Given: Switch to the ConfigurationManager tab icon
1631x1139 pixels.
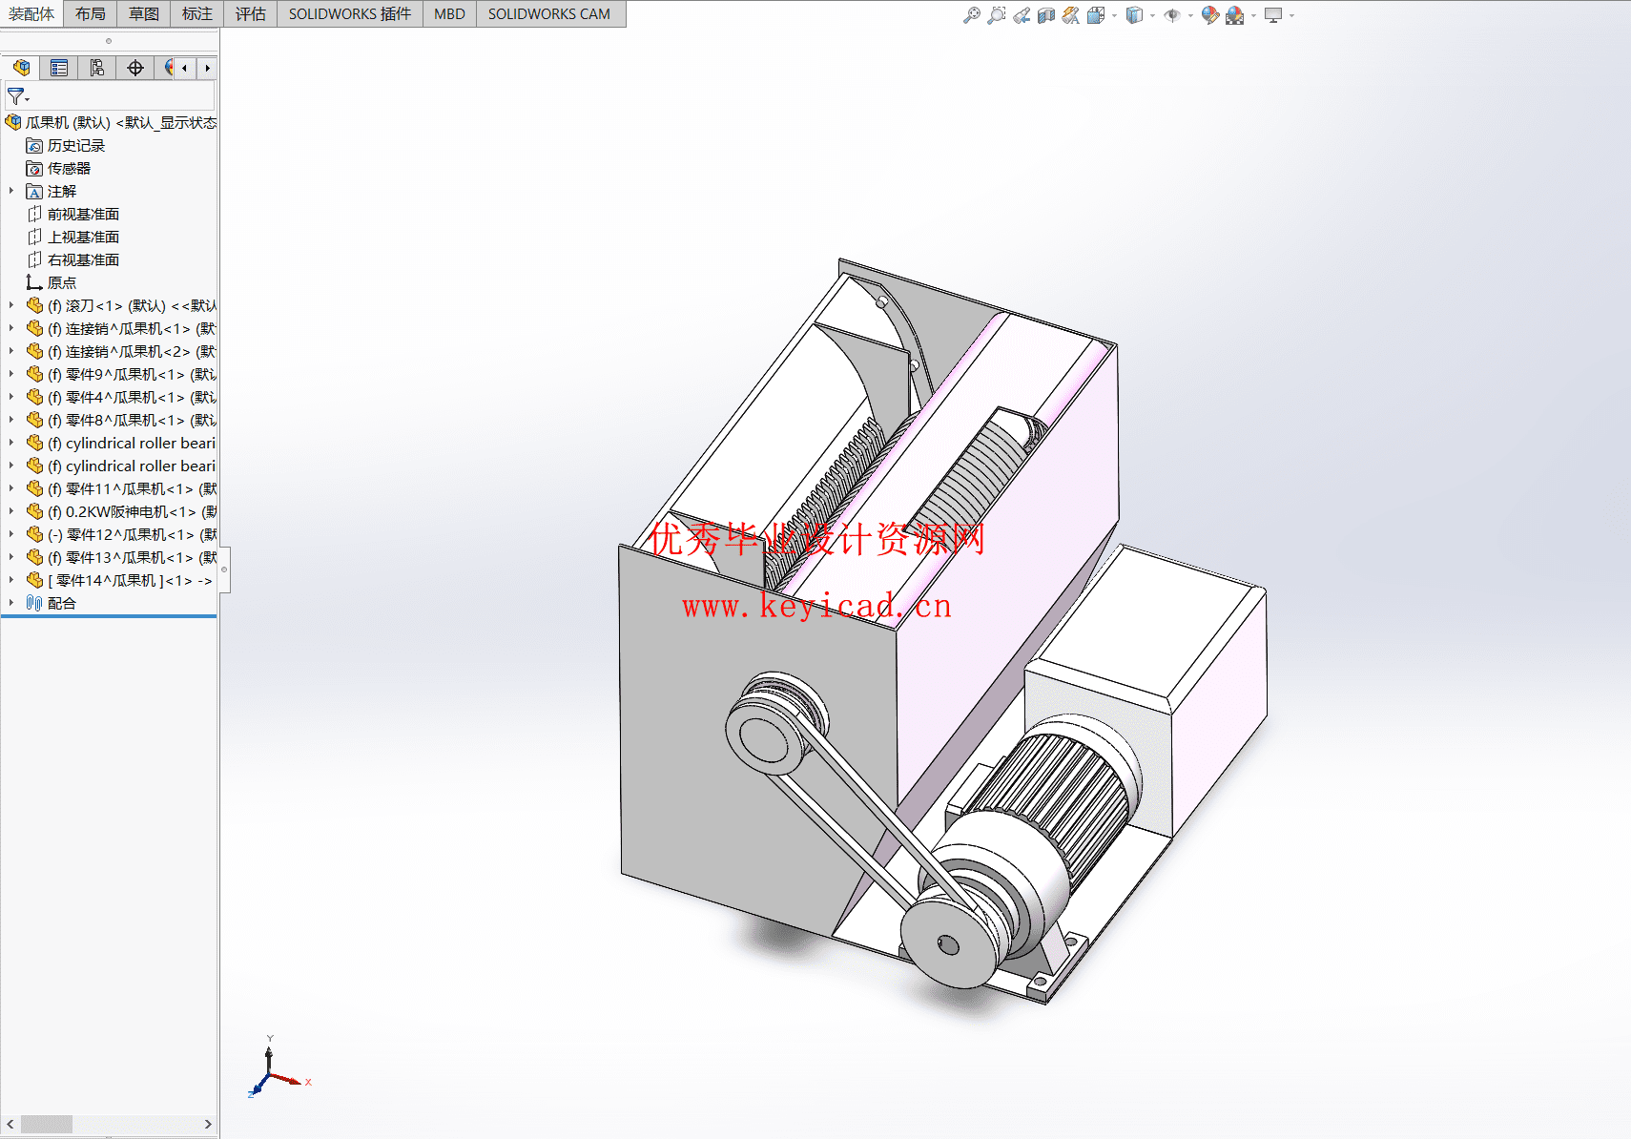Looking at the screenshot, I should tap(97, 68).
